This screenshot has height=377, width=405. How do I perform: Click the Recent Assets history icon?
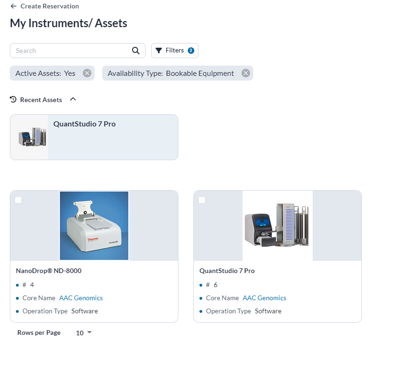click(x=13, y=99)
